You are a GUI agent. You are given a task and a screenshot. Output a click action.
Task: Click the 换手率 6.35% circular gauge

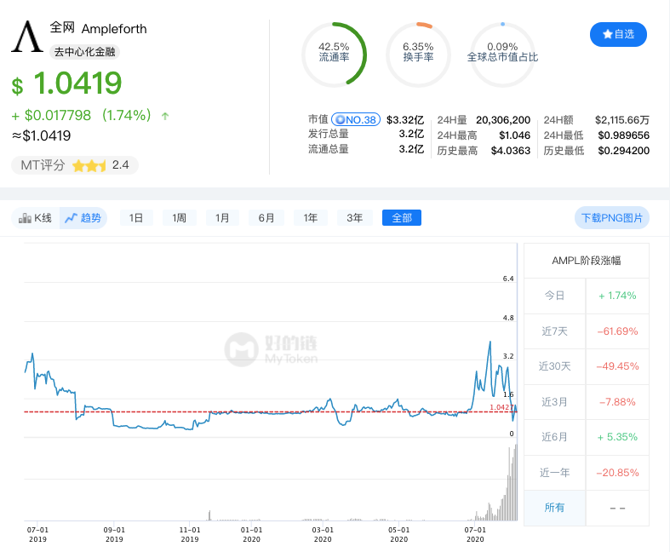(x=418, y=53)
